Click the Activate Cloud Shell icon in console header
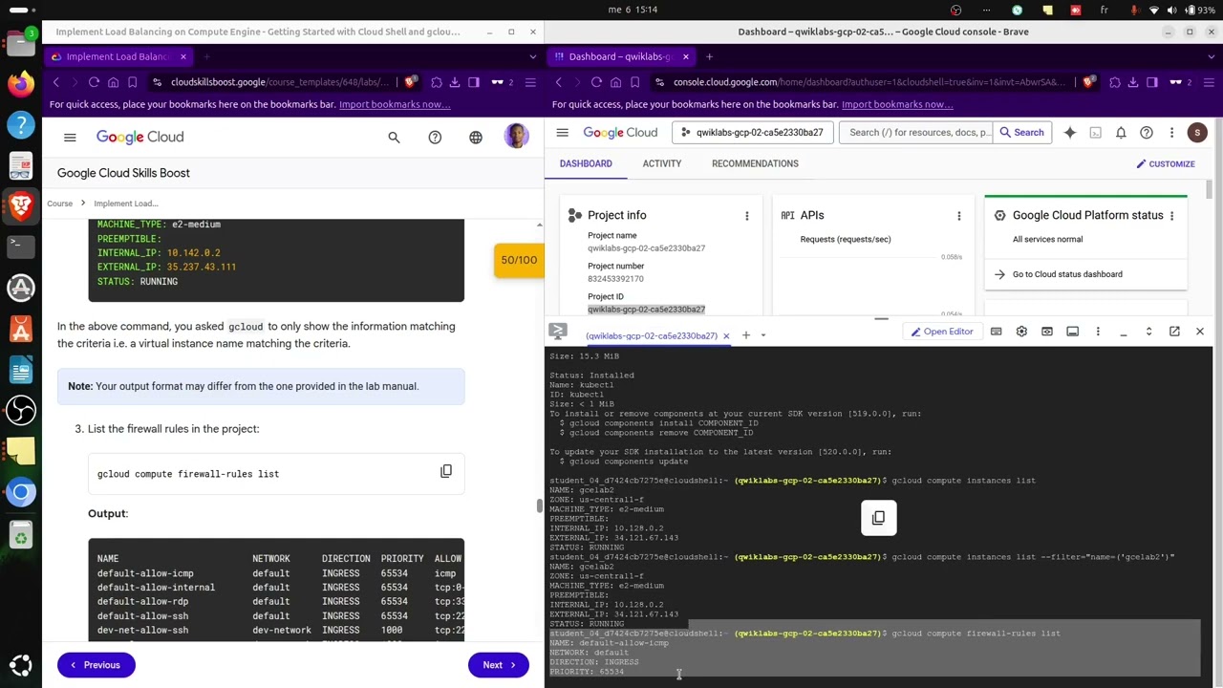 pos(1096,133)
